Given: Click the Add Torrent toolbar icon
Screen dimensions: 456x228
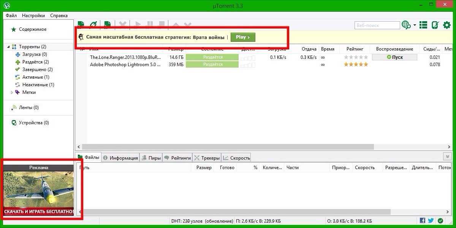Looking at the screenshot, I should pyautogui.click(x=81, y=24).
